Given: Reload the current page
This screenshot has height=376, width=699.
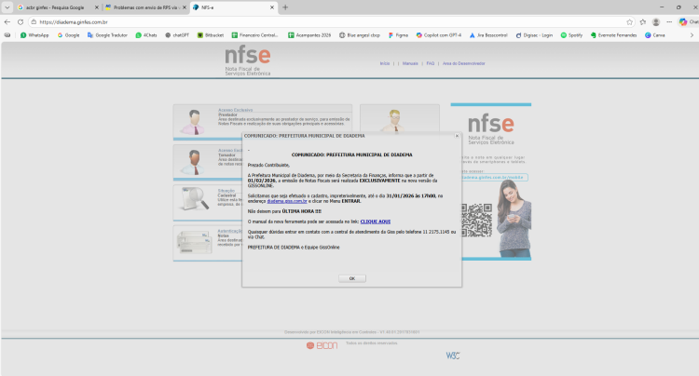Looking at the screenshot, I should tap(21, 21).
